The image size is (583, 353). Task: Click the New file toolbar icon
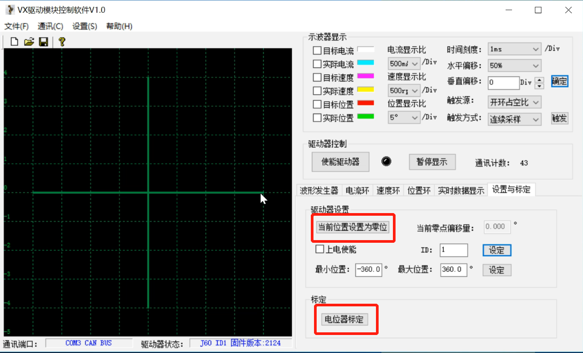pos(14,42)
